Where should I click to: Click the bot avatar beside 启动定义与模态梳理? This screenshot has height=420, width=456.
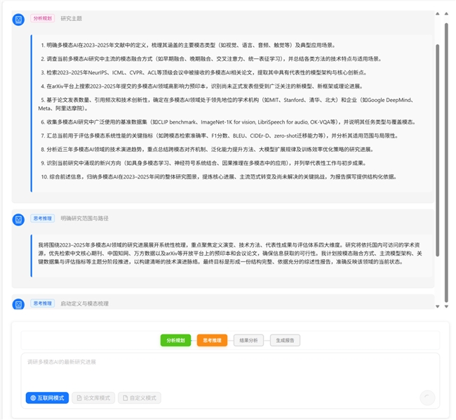18,304
